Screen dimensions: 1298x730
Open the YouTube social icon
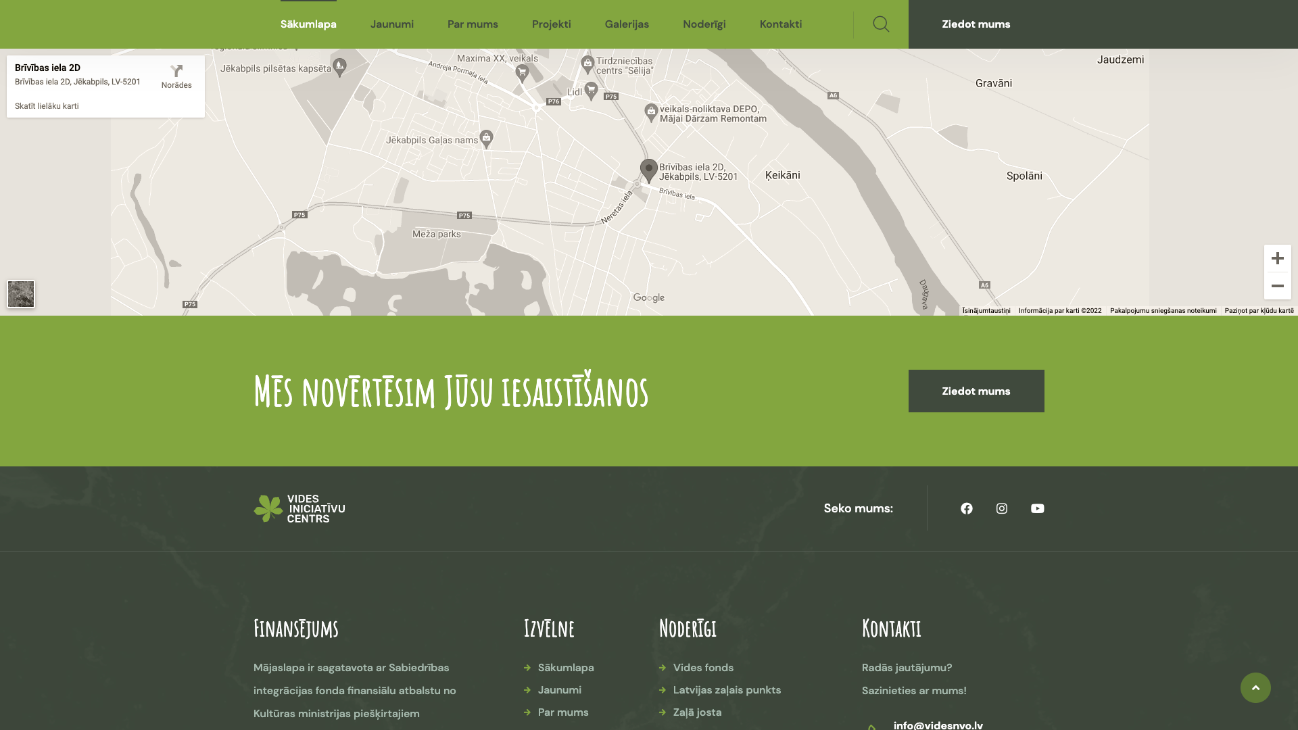coord(1037,508)
